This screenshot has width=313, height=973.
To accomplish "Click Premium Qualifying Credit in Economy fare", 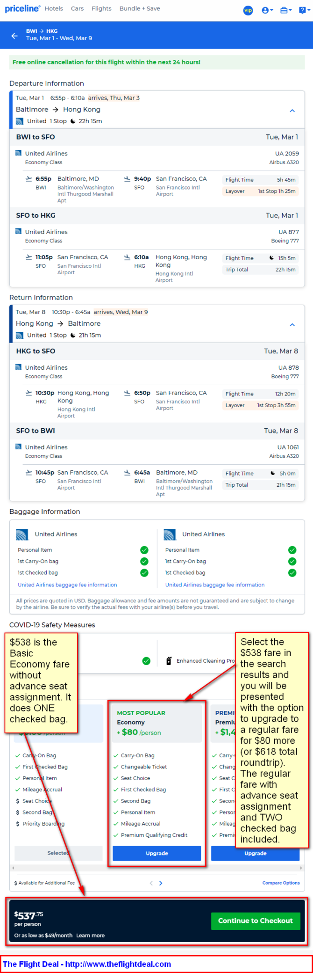I will coord(154,835).
